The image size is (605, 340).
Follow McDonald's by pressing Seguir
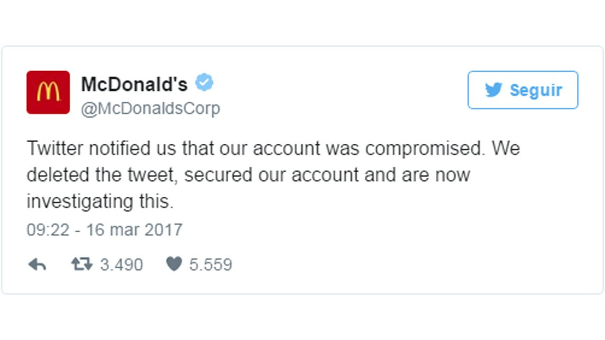[x=523, y=90]
